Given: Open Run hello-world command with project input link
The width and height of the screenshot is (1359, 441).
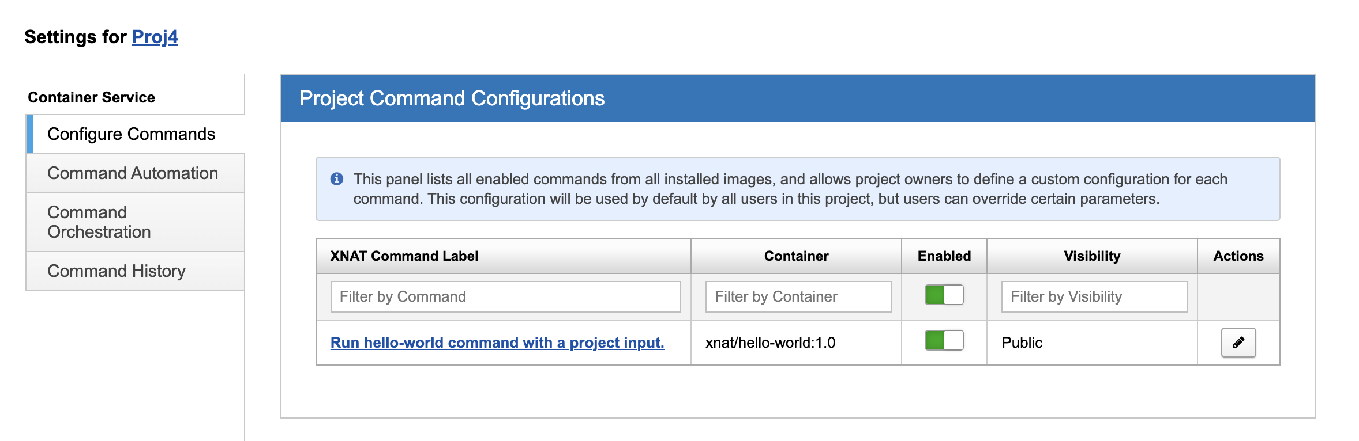Looking at the screenshot, I should point(497,343).
